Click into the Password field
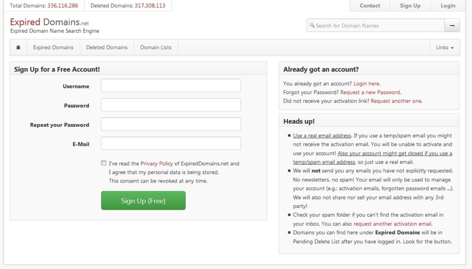This screenshot has width=472, height=269. [x=171, y=105]
